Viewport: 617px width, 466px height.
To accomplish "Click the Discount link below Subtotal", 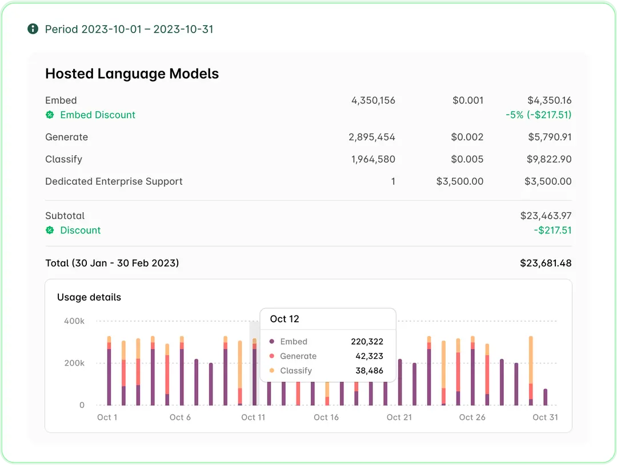I will 80,230.
